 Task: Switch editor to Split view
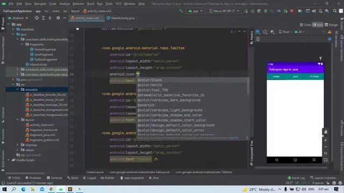tap(318, 25)
